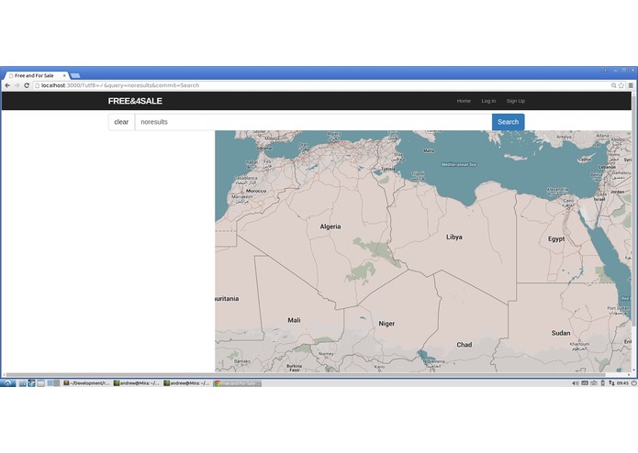Viewport: 638px width, 453px height.
Task: Click the page horizontal scrollbar
Action: pos(305,374)
